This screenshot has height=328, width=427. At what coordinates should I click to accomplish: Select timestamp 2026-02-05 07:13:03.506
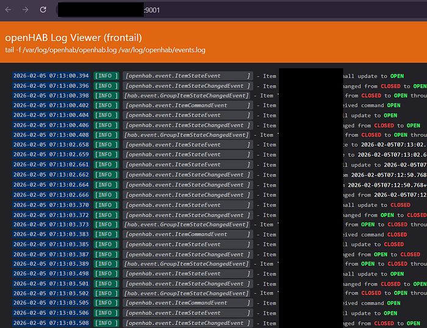click(51, 313)
